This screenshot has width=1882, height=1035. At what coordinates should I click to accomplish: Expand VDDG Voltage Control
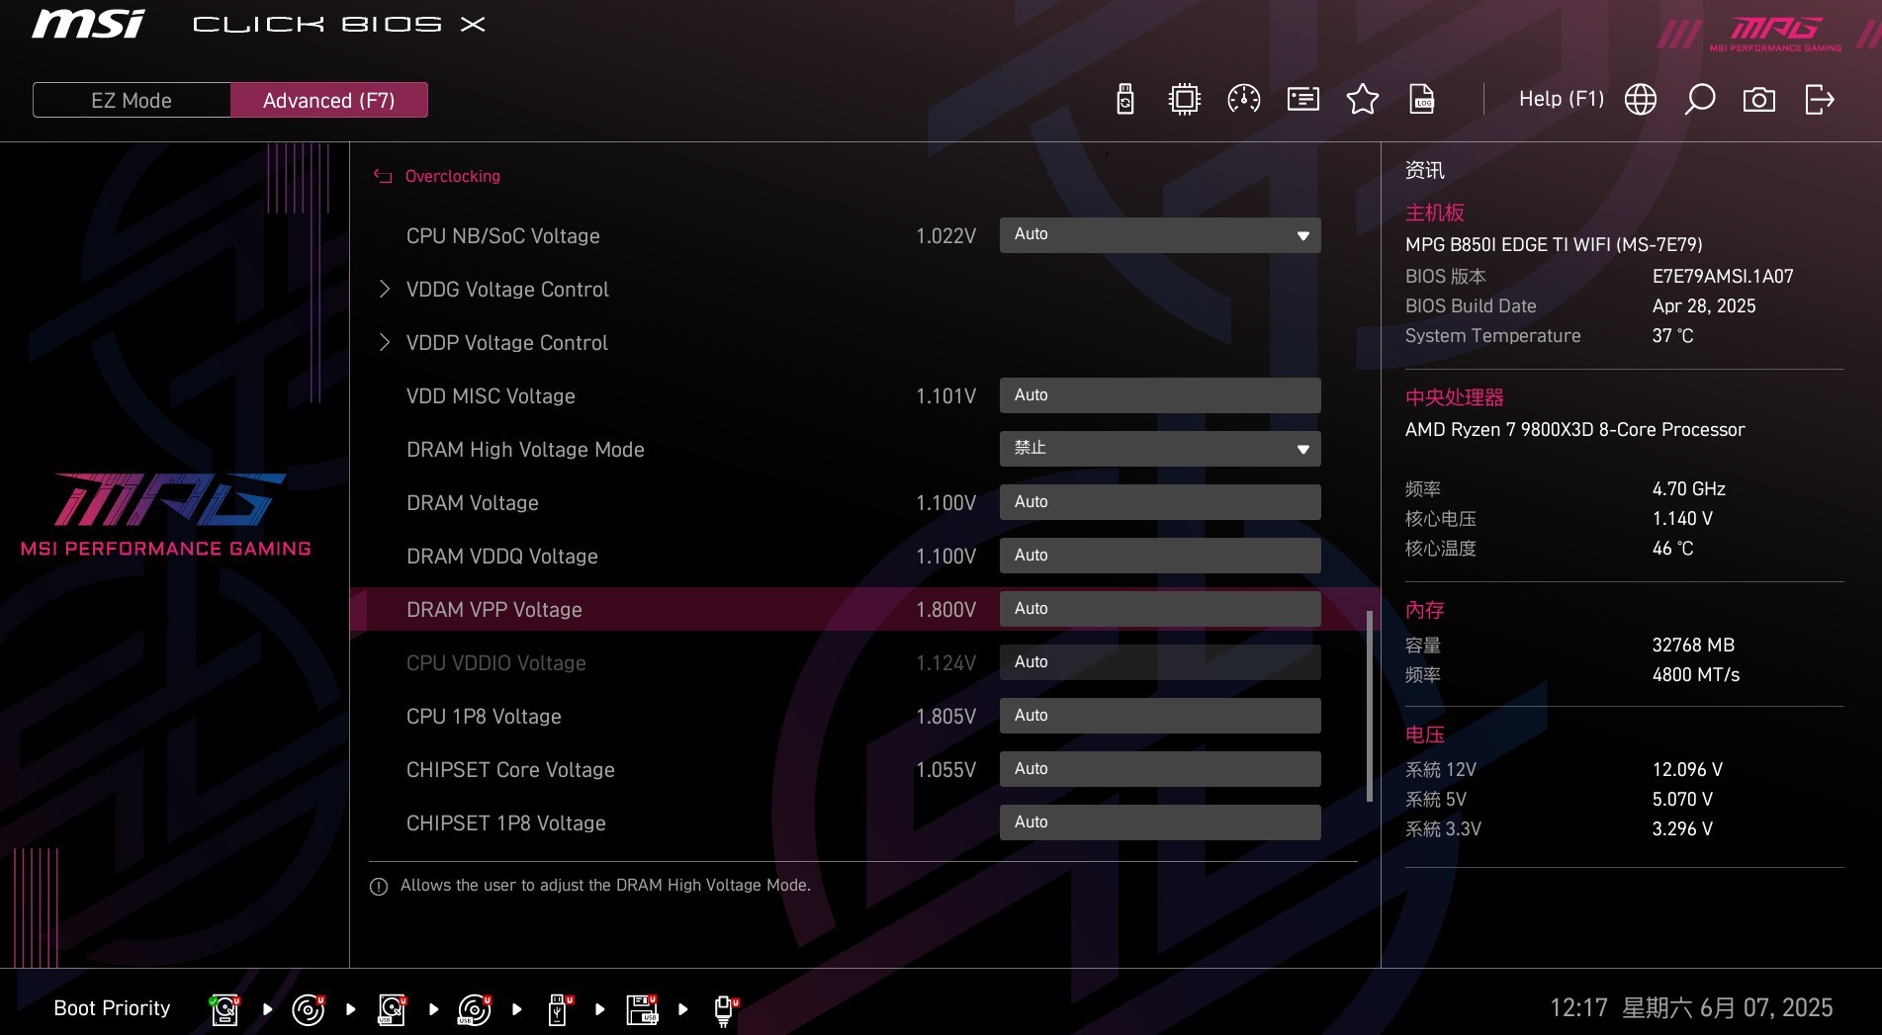point(507,290)
